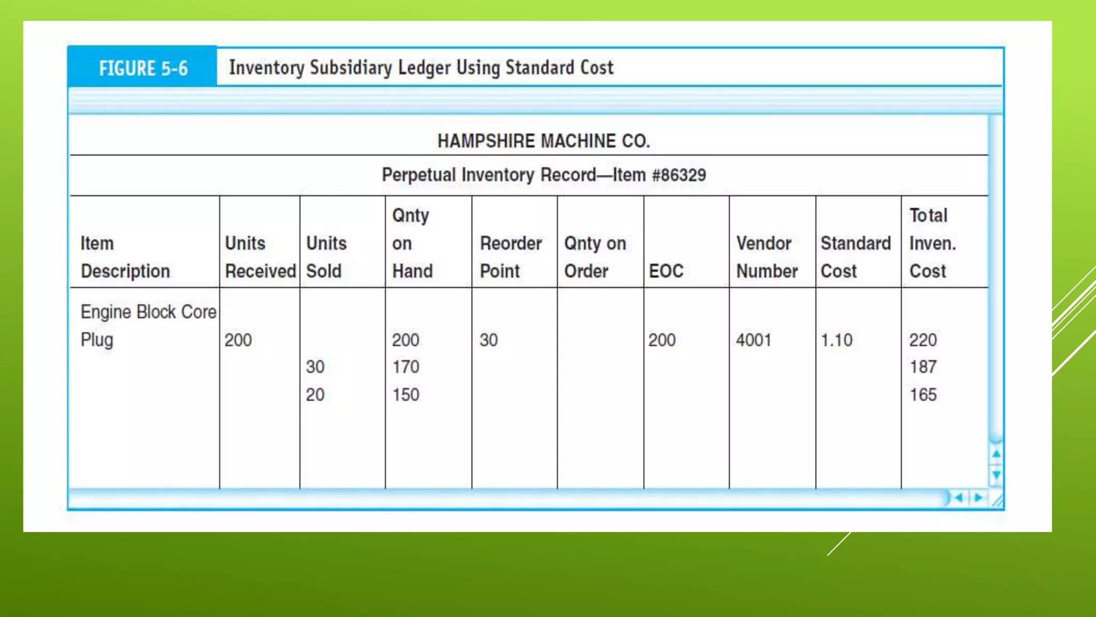Click the scroll left arrow
Screen dimensions: 1096x617
coord(959,498)
